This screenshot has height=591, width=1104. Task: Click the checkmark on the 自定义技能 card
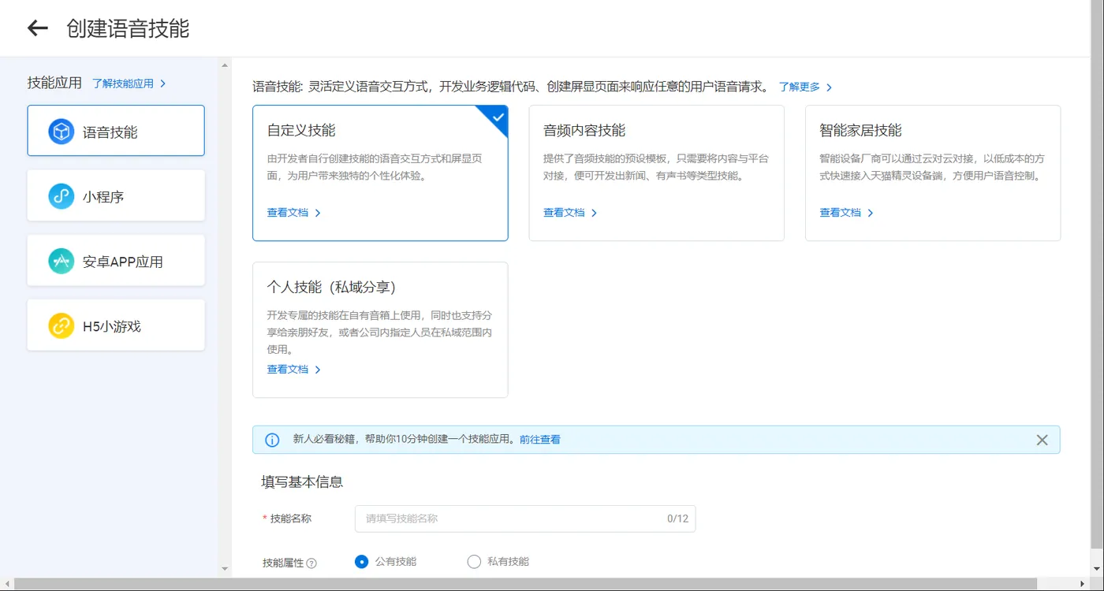click(498, 117)
